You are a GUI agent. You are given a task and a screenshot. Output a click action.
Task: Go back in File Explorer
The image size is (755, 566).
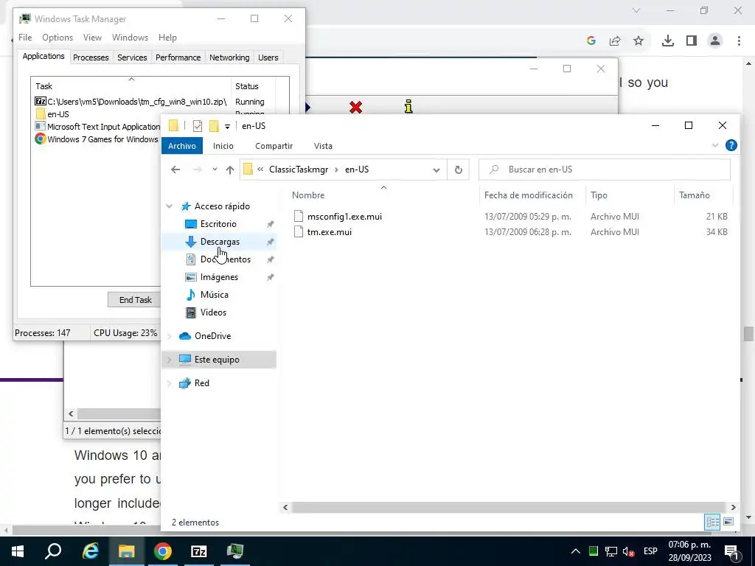click(175, 170)
